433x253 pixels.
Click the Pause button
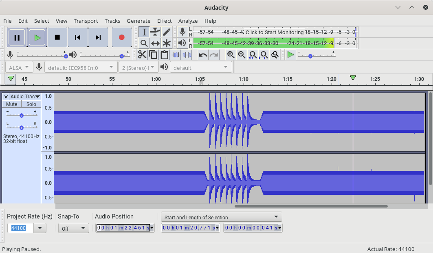17,37
